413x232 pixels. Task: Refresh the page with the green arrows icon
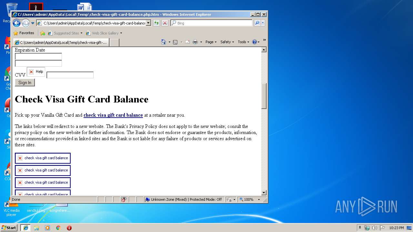pyautogui.click(x=156, y=23)
